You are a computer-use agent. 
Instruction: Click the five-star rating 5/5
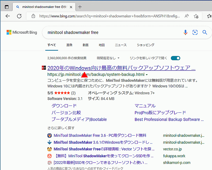(x=61, y=93)
